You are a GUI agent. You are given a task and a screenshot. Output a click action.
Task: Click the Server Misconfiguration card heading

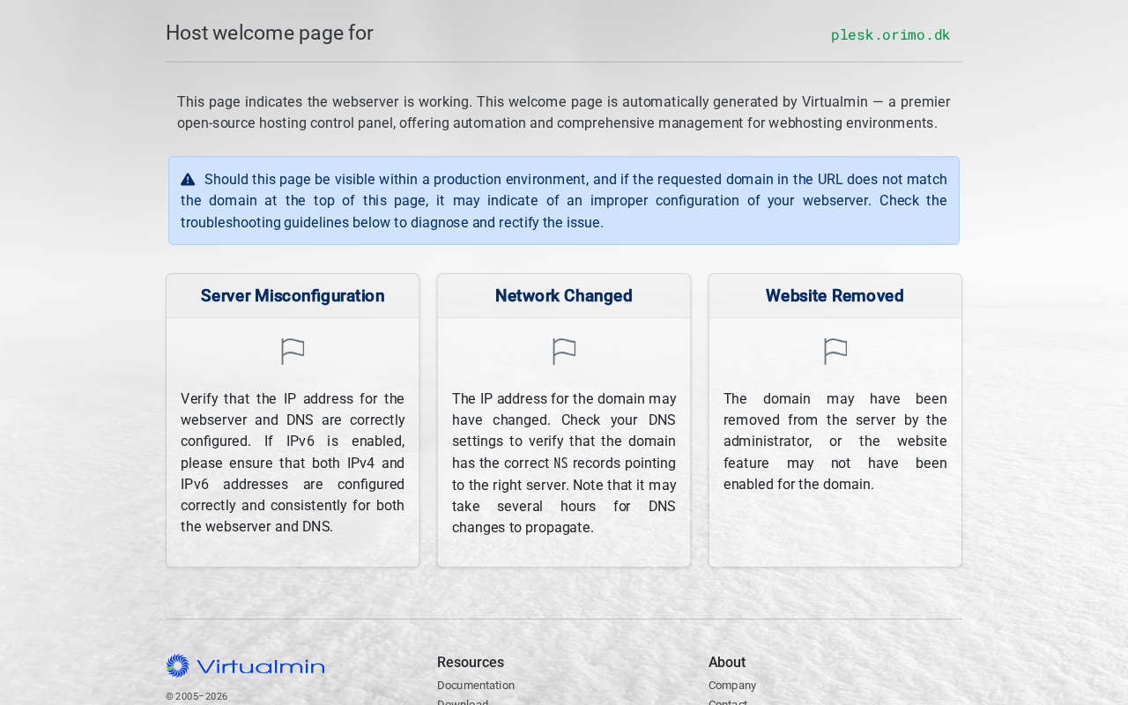(293, 296)
